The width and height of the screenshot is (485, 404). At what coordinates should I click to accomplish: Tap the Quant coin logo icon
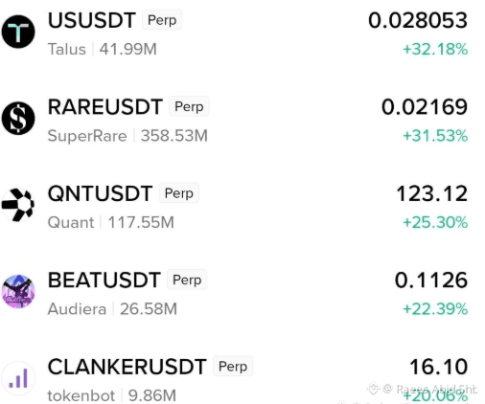pos(18,205)
